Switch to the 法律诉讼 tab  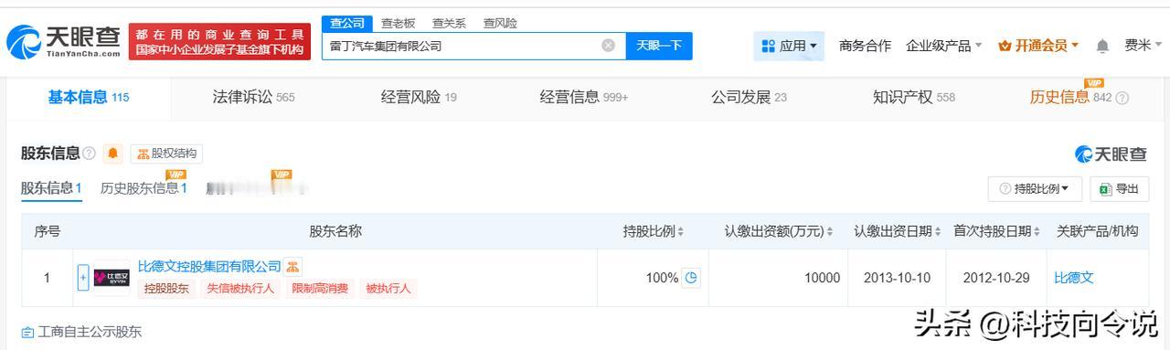[253, 97]
